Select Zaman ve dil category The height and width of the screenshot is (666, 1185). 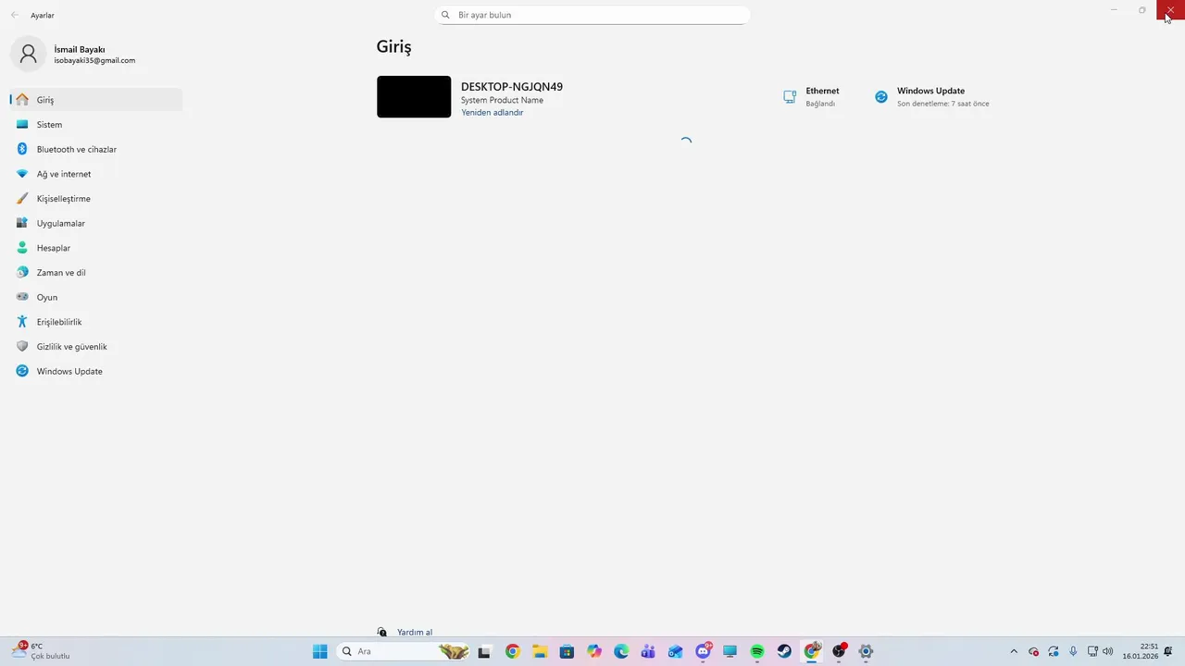pyautogui.click(x=96, y=273)
